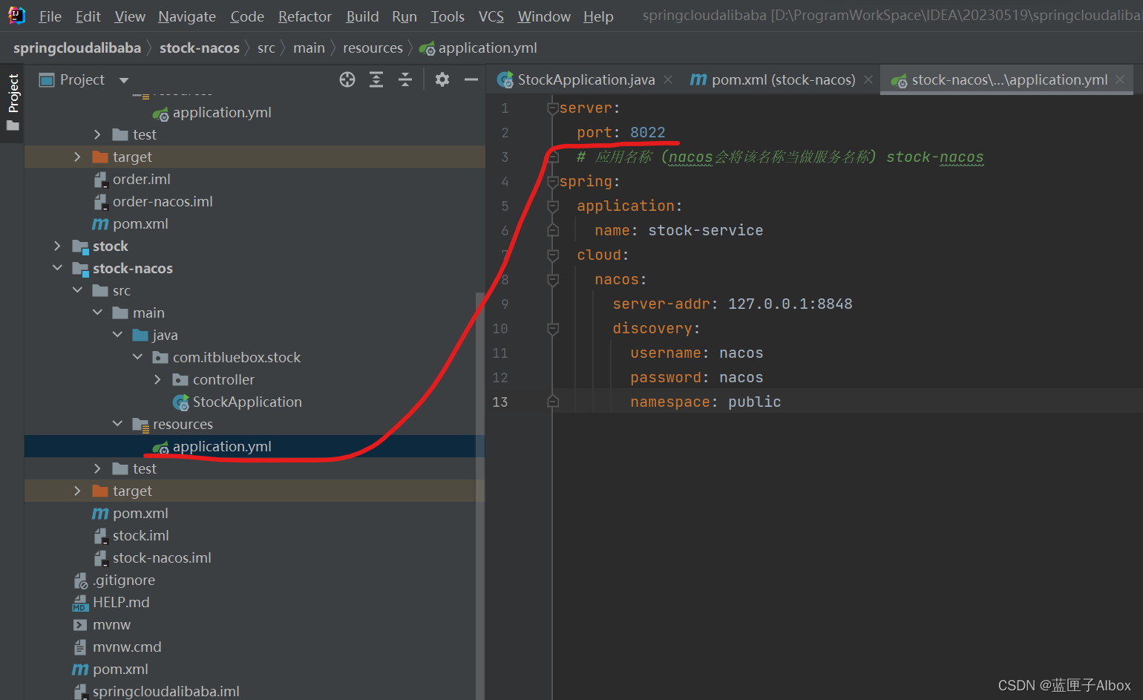Open the Project view dropdown arrow

(x=124, y=80)
